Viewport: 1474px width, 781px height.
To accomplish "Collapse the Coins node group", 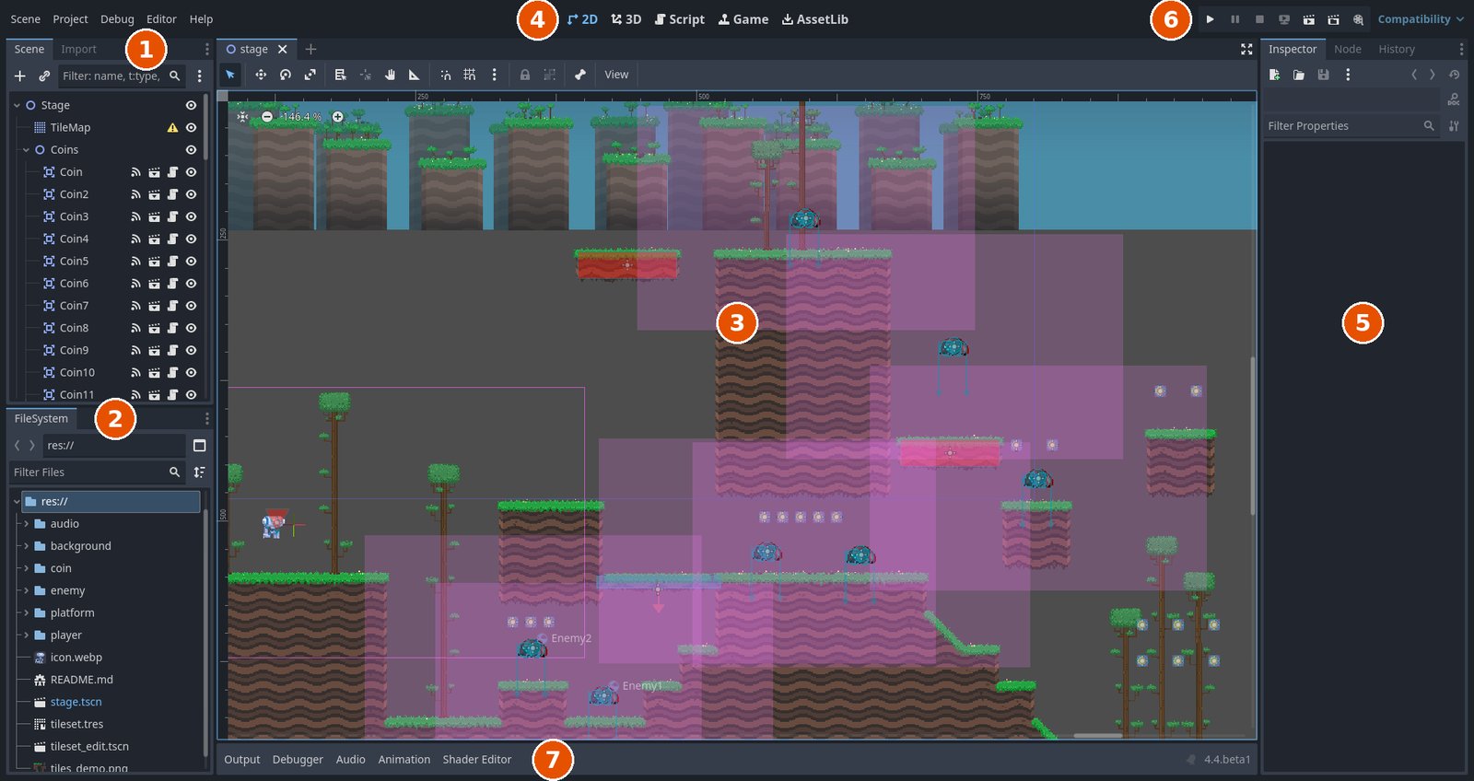I will coord(26,150).
